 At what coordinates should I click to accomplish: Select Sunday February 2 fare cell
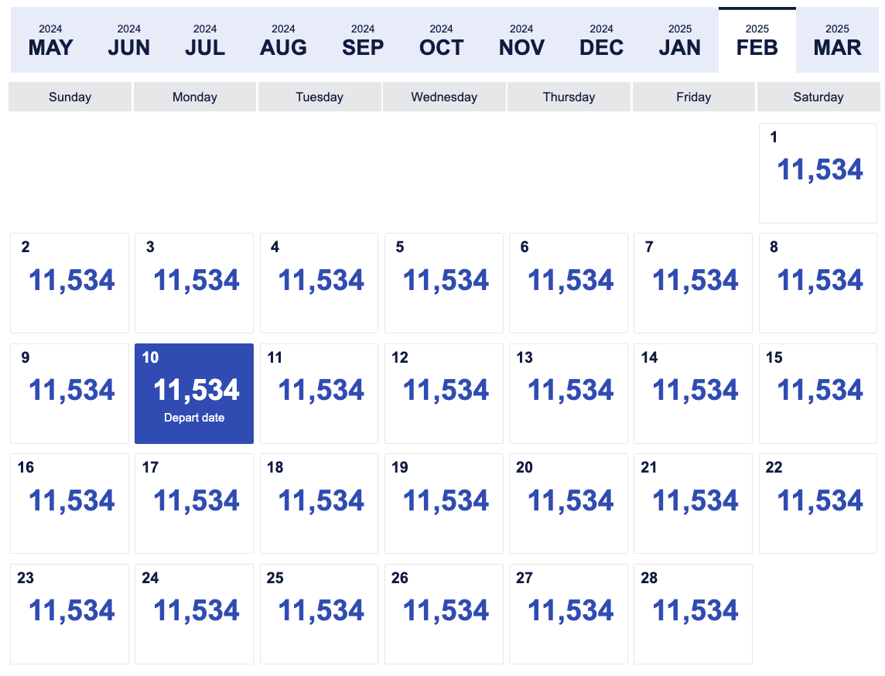[70, 283]
